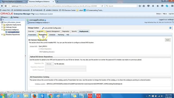Click the Apply button
174x98 pixels.
(x=168, y=40)
